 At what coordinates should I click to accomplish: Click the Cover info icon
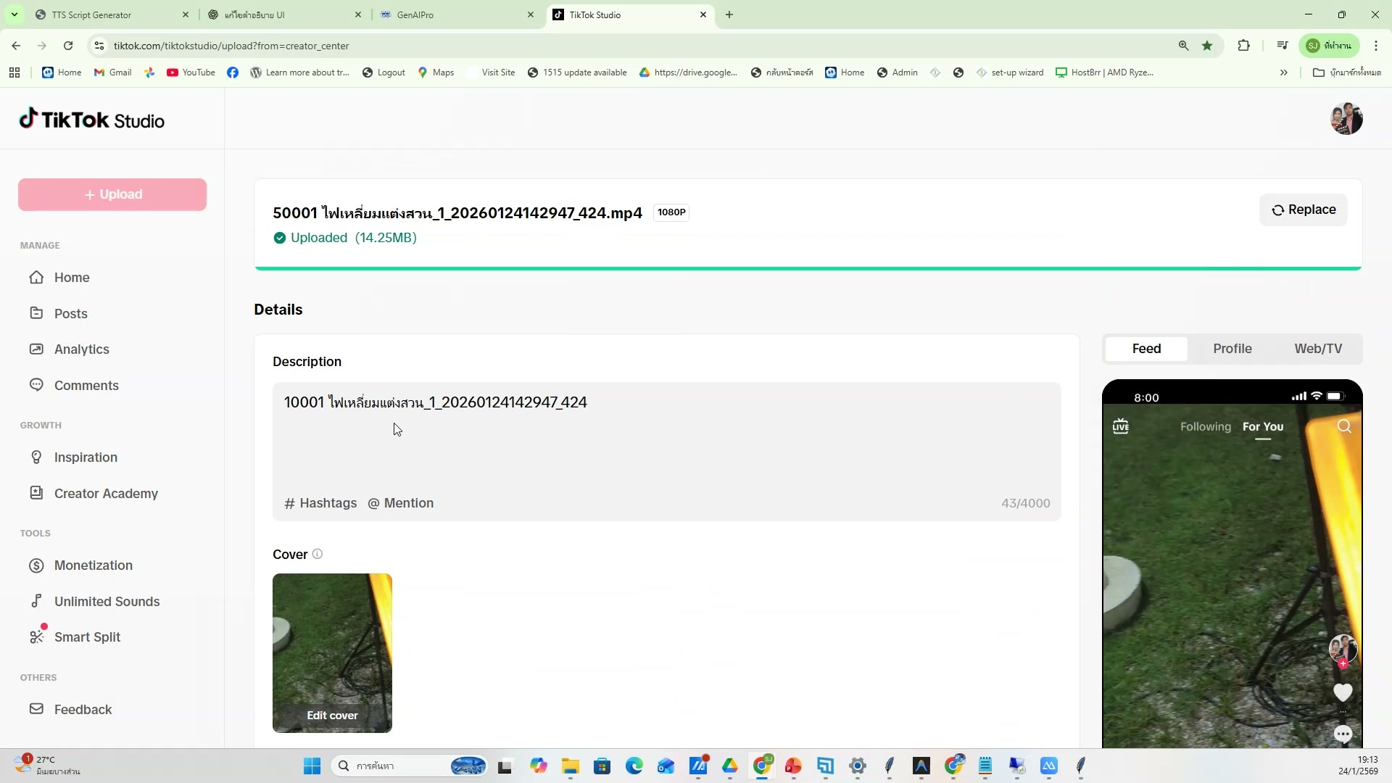pos(317,555)
